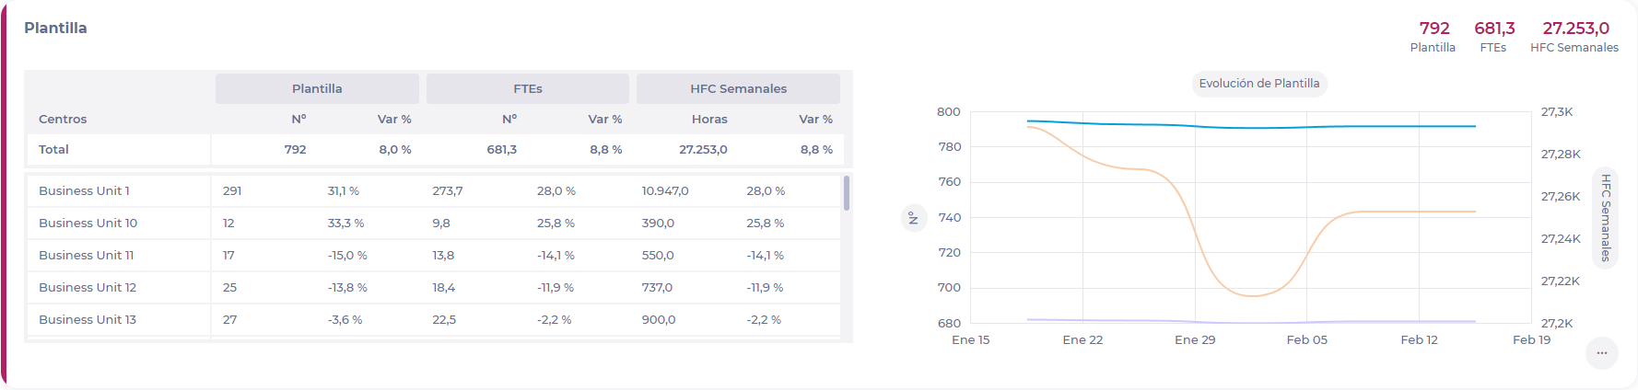Screen dimensions: 1638x390
Task: Open the Business Unit 1 row
Action: (x=84, y=191)
